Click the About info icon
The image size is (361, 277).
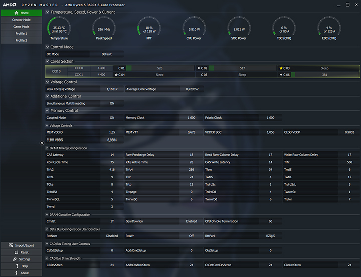(x=16, y=273)
